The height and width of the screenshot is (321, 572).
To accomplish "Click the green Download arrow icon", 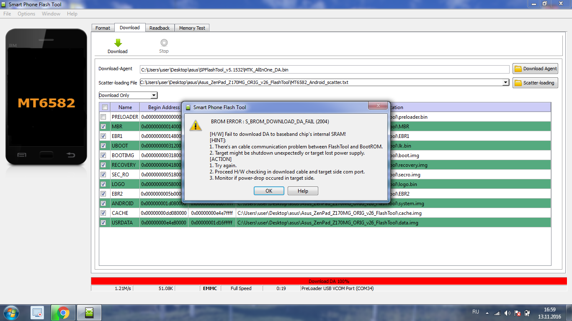I will [x=118, y=43].
